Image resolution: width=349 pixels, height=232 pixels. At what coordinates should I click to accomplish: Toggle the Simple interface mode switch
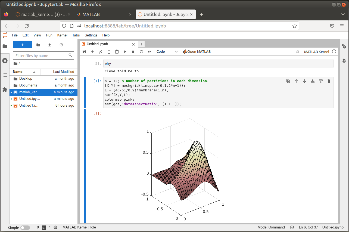click(25, 228)
